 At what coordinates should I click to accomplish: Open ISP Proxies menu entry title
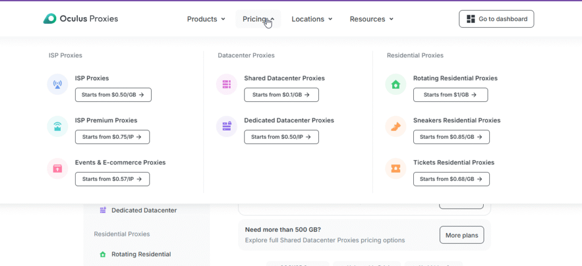[92, 78]
